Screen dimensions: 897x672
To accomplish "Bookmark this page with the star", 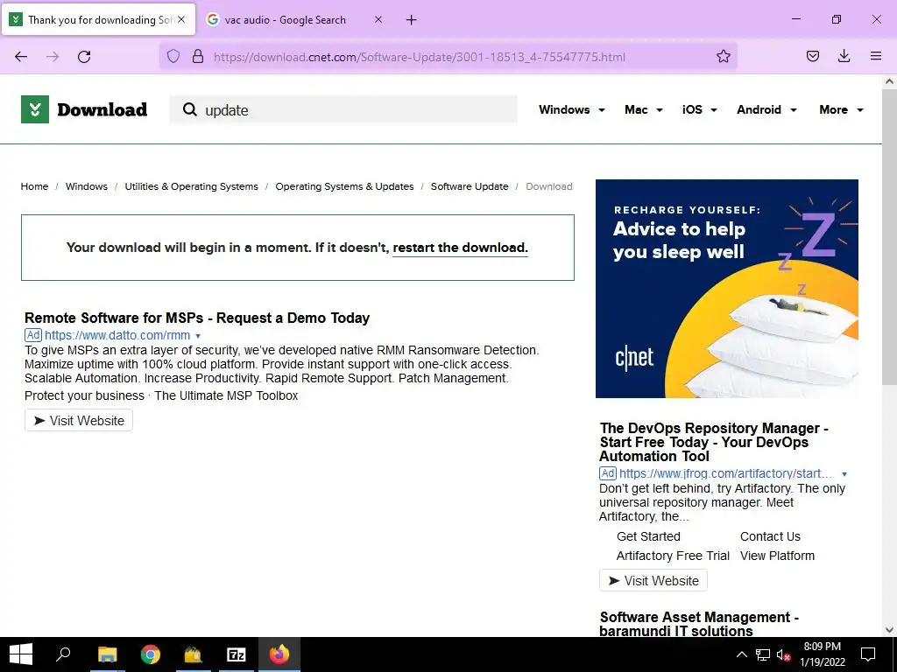I will (723, 57).
